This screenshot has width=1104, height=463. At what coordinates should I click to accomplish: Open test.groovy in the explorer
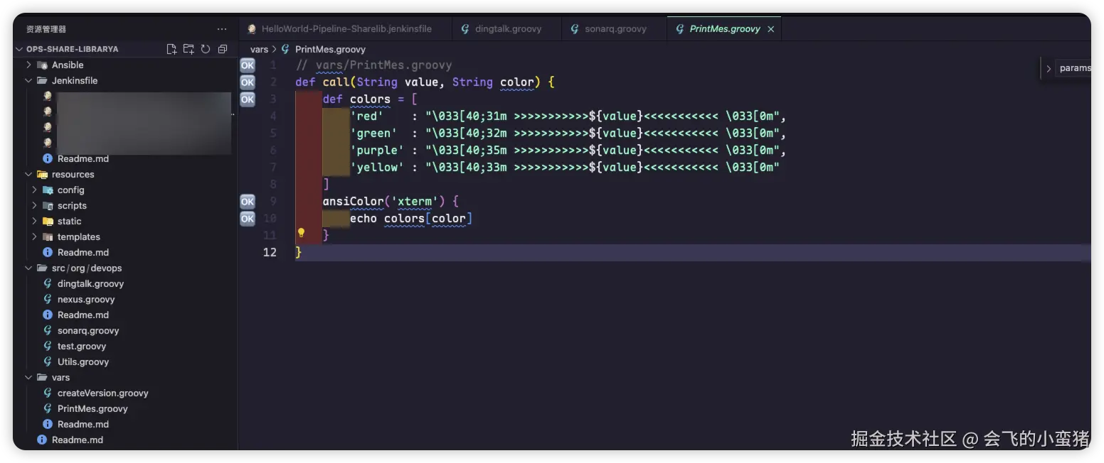(x=82, y=346)
